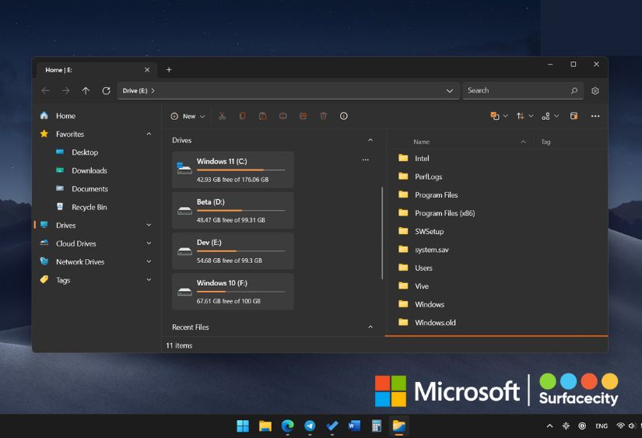Open the Windows 11 (C:) drive card
This screenshot has width=642, height=438.
click(233, 170)
